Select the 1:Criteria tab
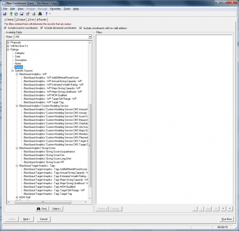This screenshot has height=231, width=239. [9, 20]
